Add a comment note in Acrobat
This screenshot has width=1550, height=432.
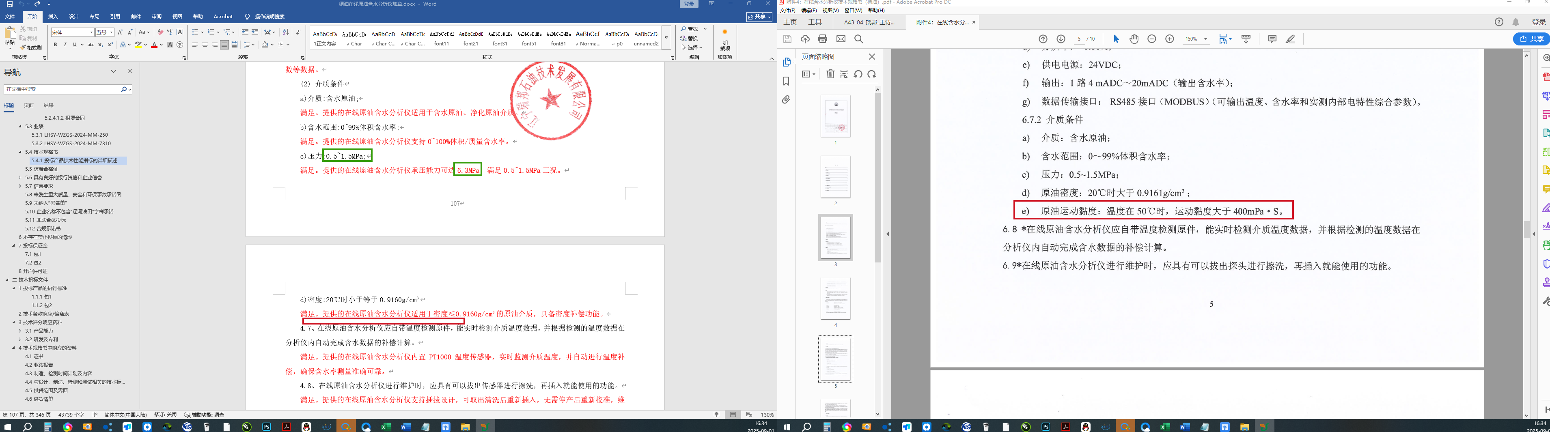pos(1272,39)
